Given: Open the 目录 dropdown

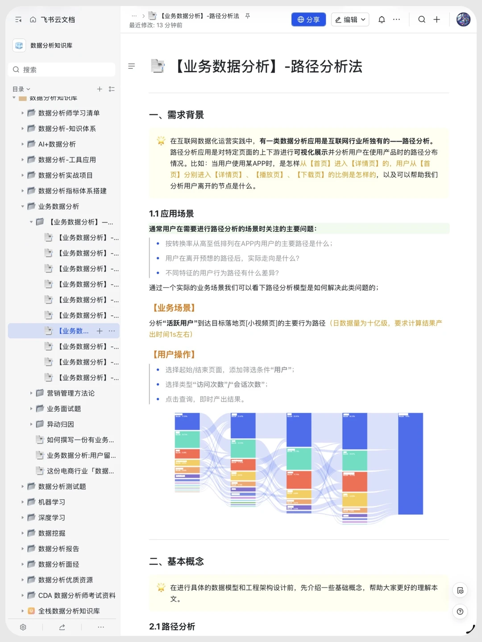Looking at the screenshot, I should point(21,89).
